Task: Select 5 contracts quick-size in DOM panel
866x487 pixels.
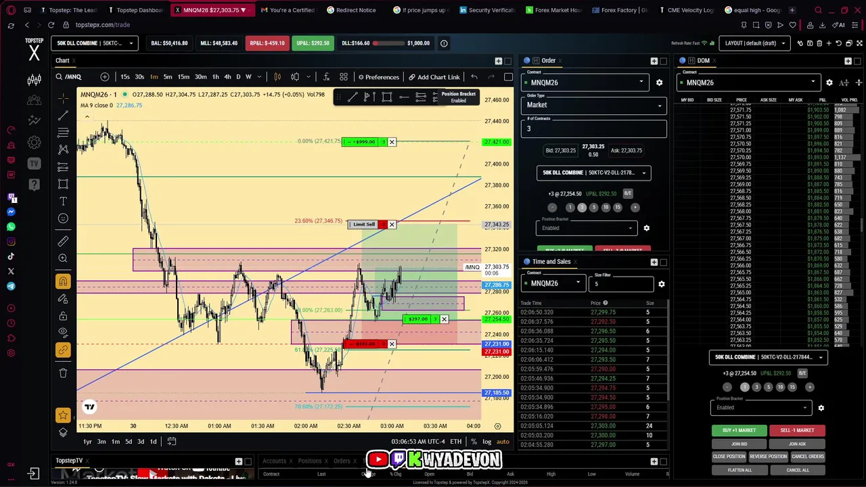Action: pyautogui.click(x=768, y=388)
